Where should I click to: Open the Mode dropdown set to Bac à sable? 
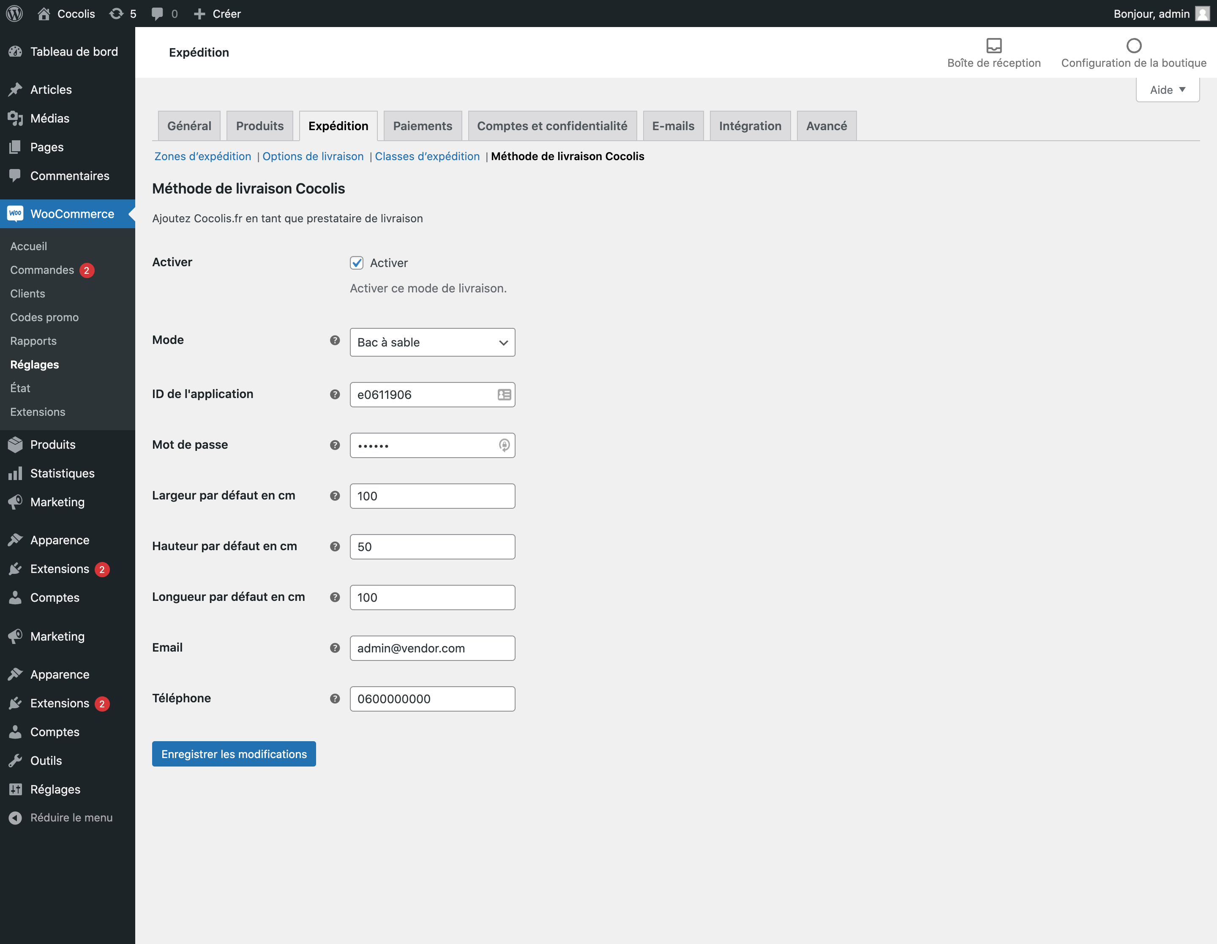click(432, 342)
